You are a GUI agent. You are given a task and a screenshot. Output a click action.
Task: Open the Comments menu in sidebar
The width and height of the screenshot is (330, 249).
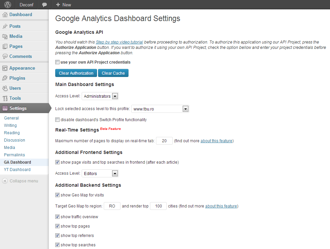[21, 57]
